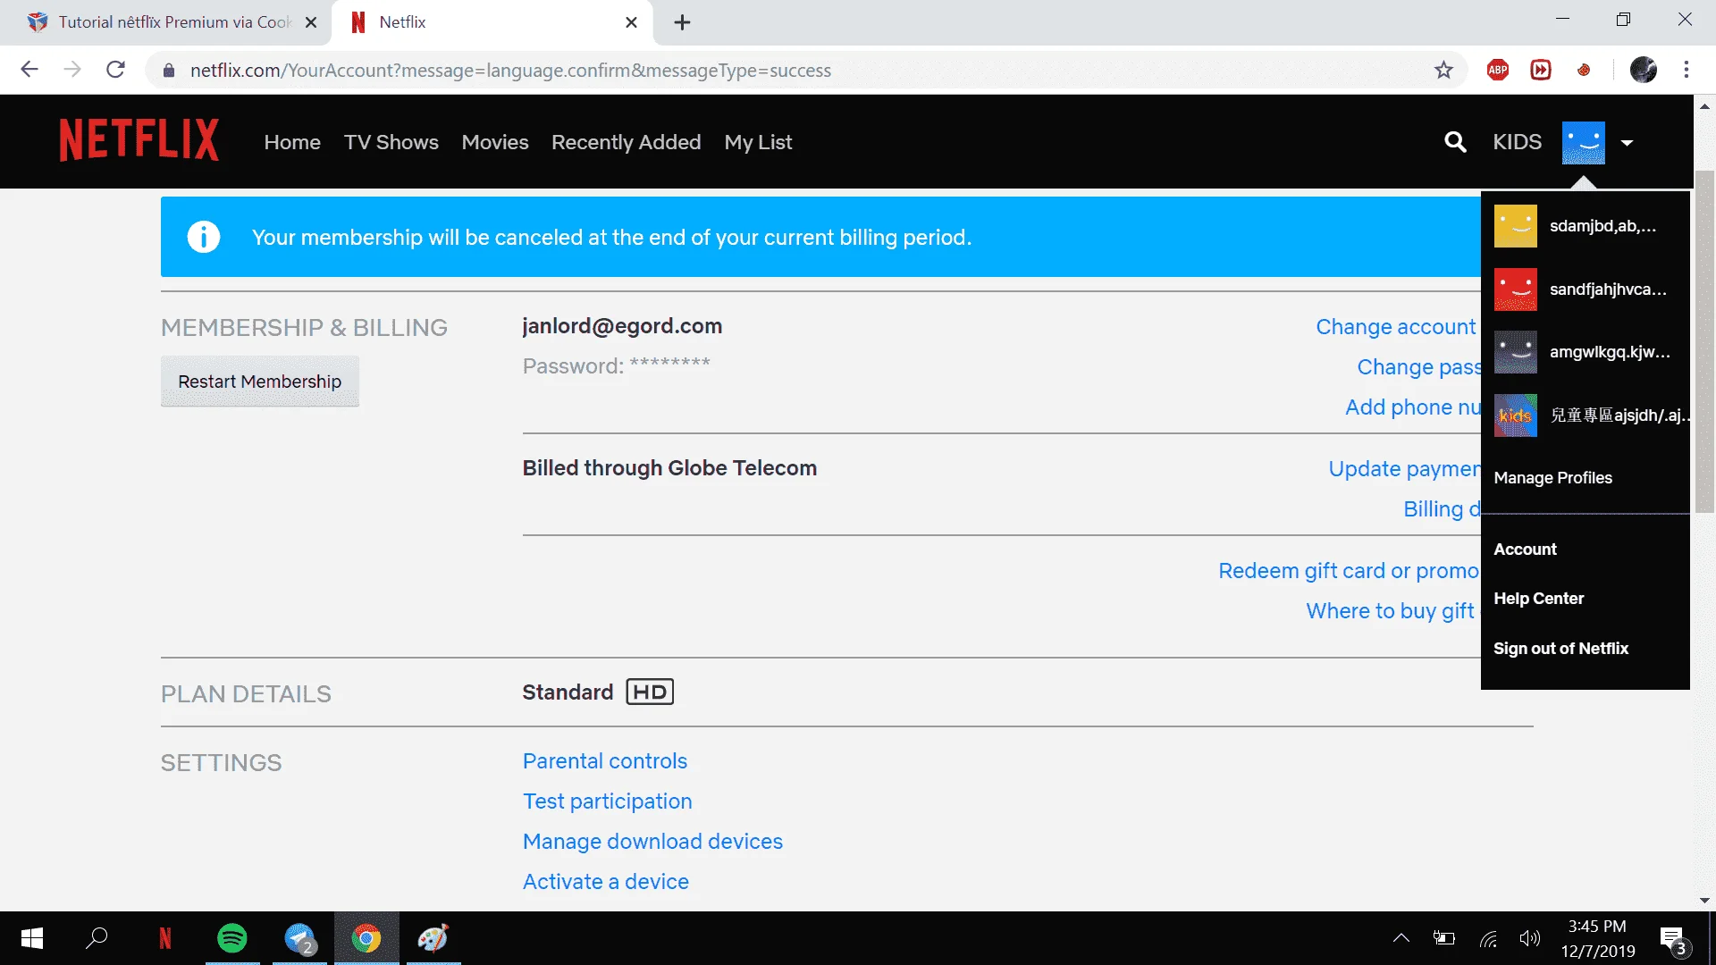Click the HD badge next to Standard
Image resolution: width=1716 pixels, height=965 pixels.
[650, 692]
